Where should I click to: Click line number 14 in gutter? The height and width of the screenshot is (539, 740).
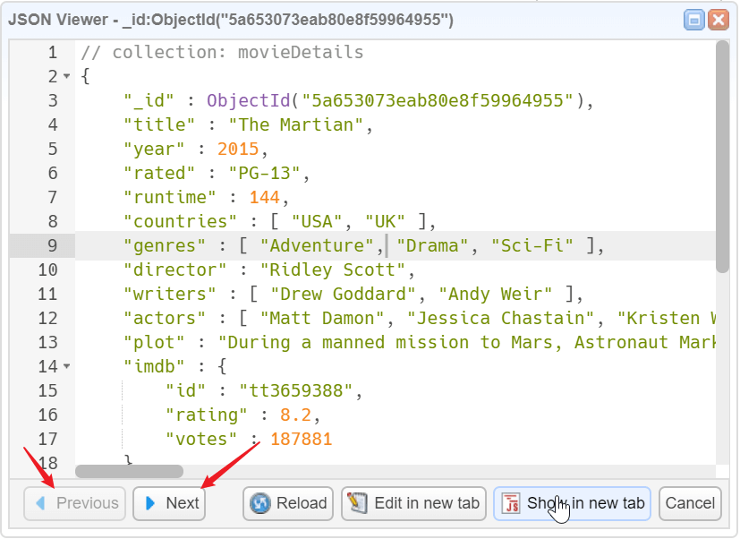coord(47,366)
